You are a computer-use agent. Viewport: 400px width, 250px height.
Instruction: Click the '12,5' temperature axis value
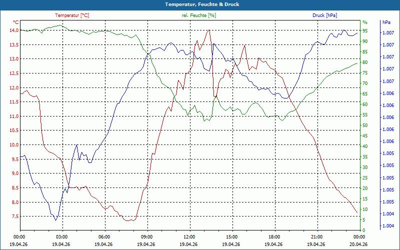tap(14, 73)
